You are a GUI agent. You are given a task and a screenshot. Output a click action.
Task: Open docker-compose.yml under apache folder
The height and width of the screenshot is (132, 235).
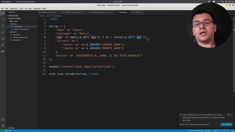coord(21,29)
